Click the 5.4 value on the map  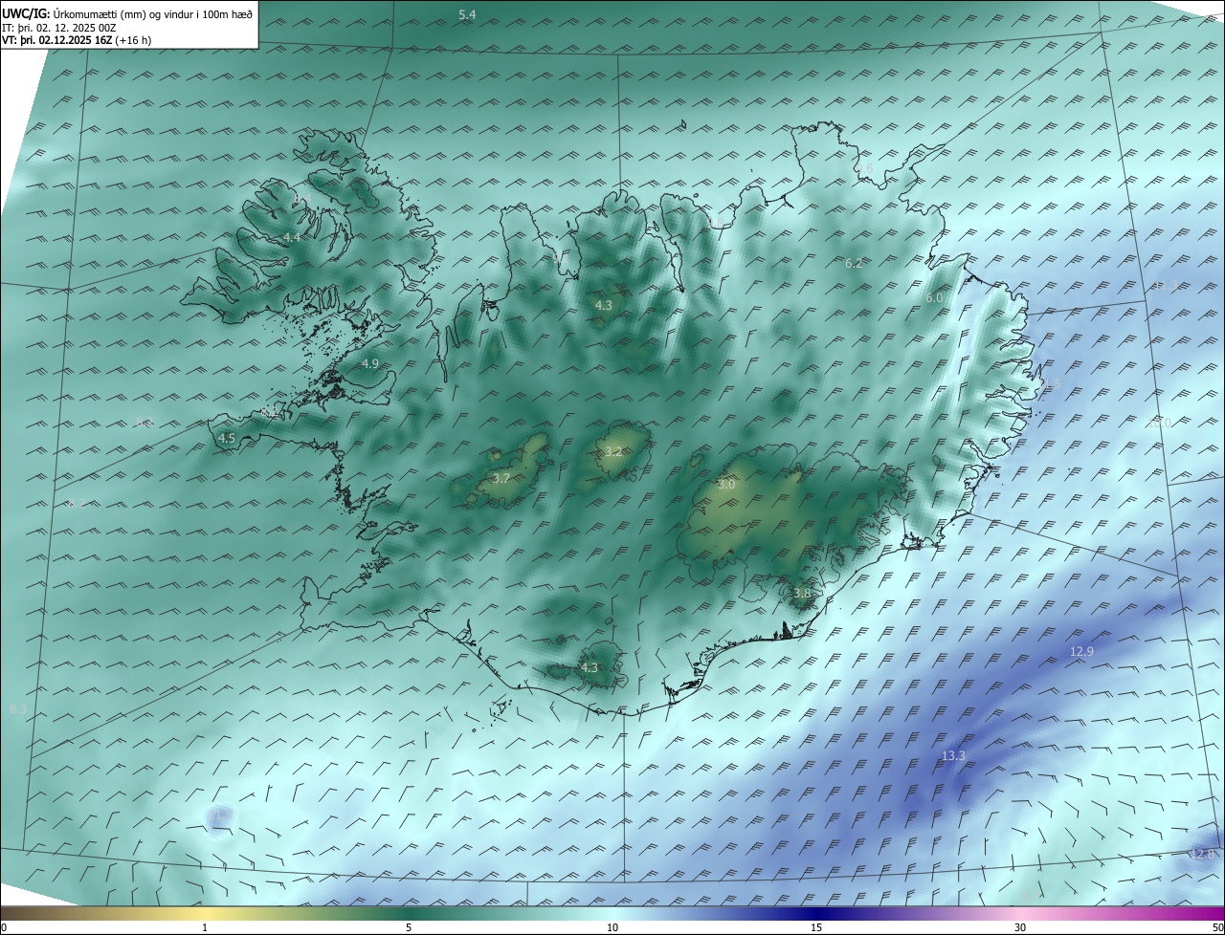coord(467,14)
